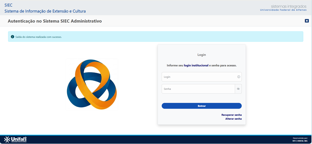Click the Login heading in the card

point(201,55)
